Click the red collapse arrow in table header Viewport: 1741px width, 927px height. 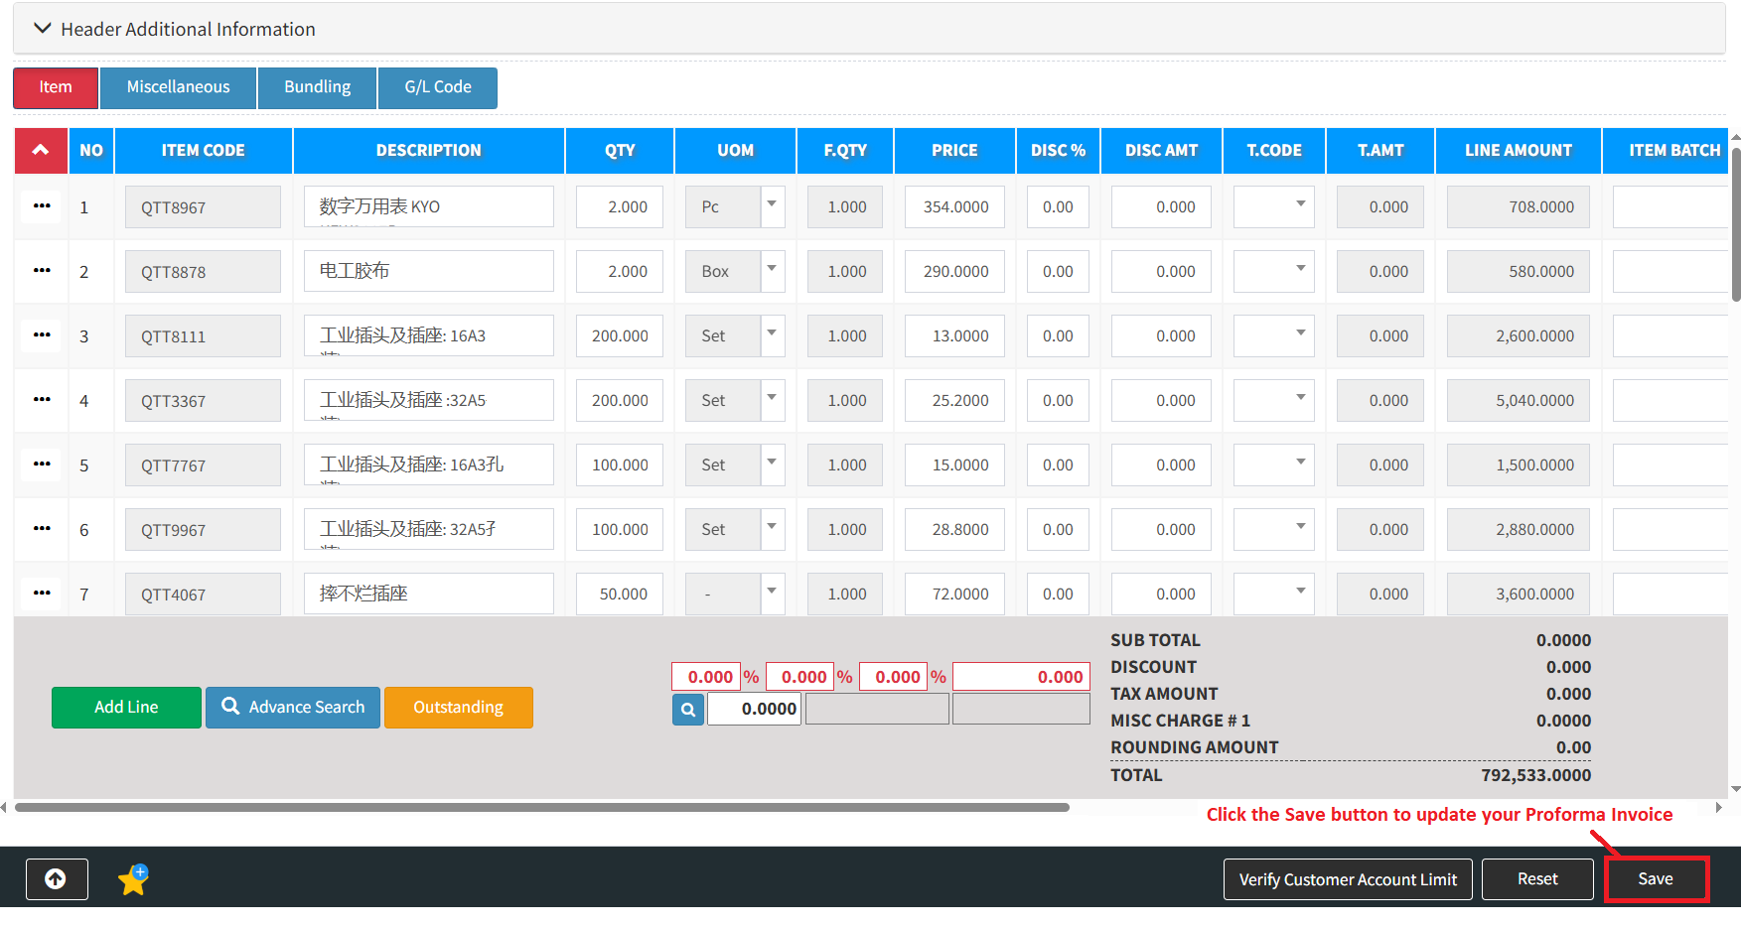(41, 150)
